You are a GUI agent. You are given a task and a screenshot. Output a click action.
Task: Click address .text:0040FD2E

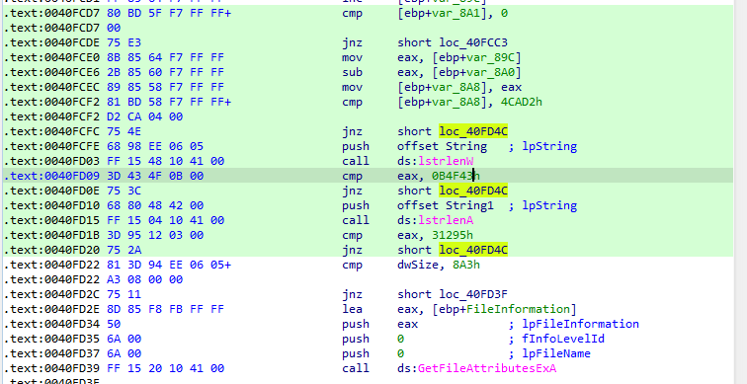(51, 309)
